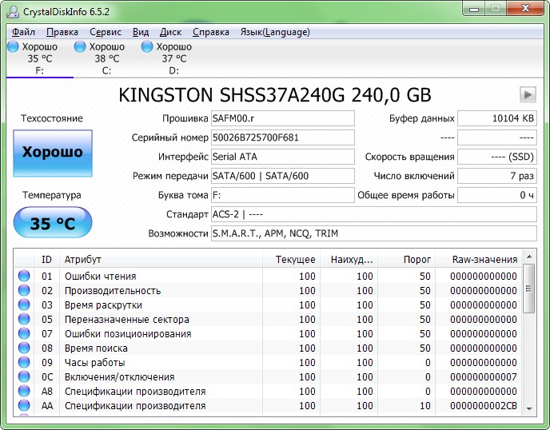Select the D: drive status icon
Image resolution: width=550 pixels, height=430 pixels.
[147, 46]
